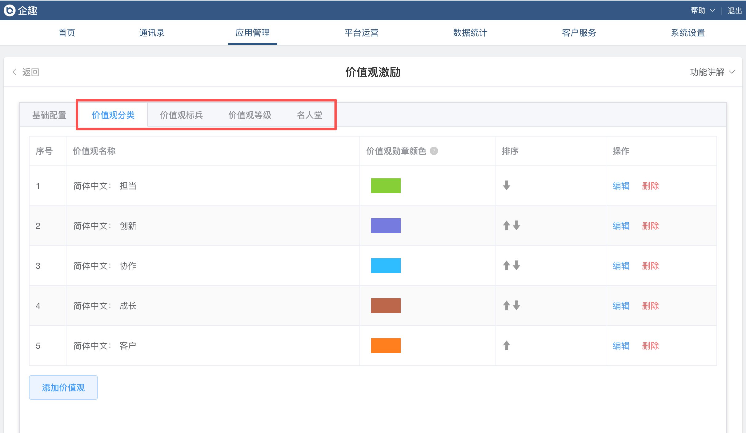This screenshot has width=746, height=433.
Task: Click help icon beside 价值观勋章颜色
Action: tap(434, 151)
